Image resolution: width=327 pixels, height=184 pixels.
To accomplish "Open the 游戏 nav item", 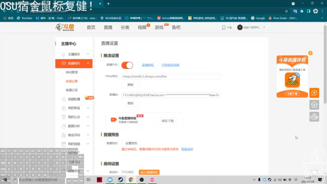I will tap(159, 27).
